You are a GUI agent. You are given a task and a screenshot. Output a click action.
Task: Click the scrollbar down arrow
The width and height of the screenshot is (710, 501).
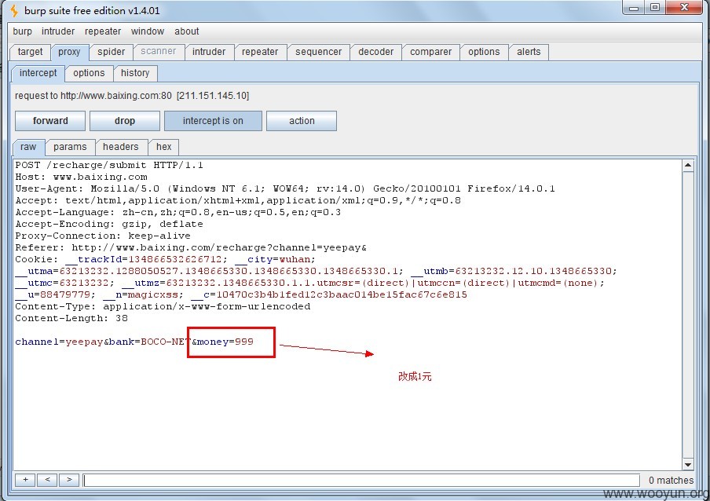coord(688,464)
